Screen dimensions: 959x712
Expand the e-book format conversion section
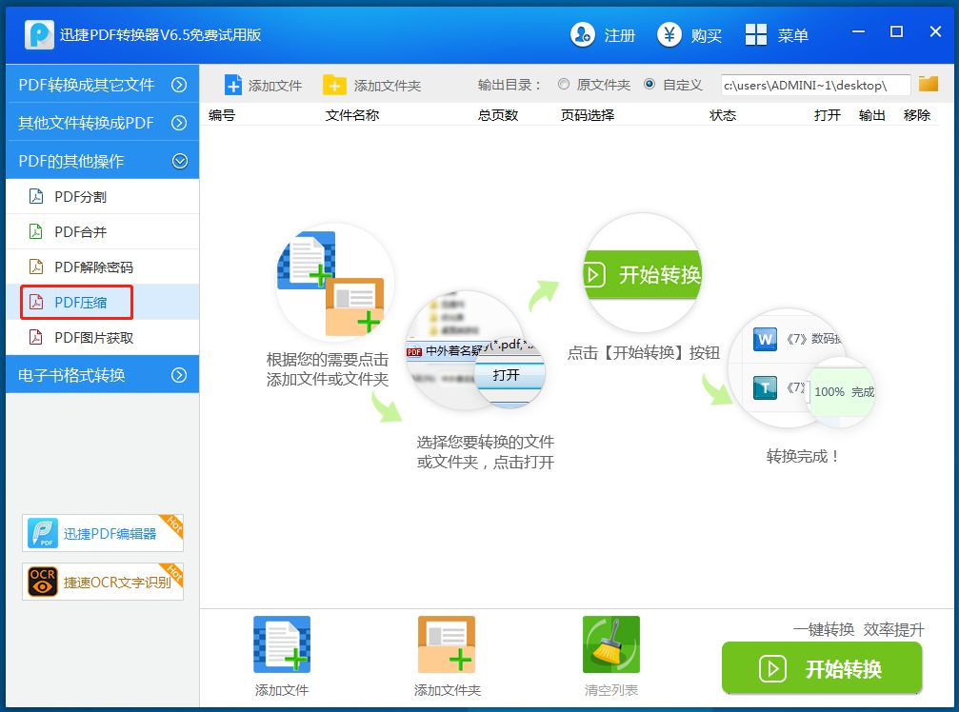tap(179, 375)
